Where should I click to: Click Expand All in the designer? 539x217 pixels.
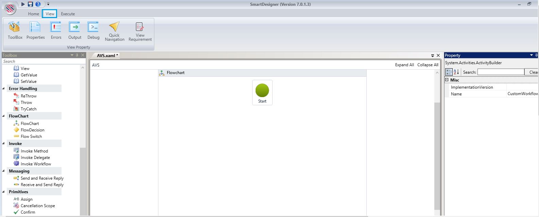404,65
